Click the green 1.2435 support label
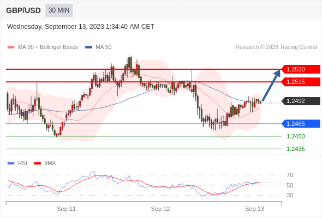Screen dimensions: 322x218 [295, 149]
